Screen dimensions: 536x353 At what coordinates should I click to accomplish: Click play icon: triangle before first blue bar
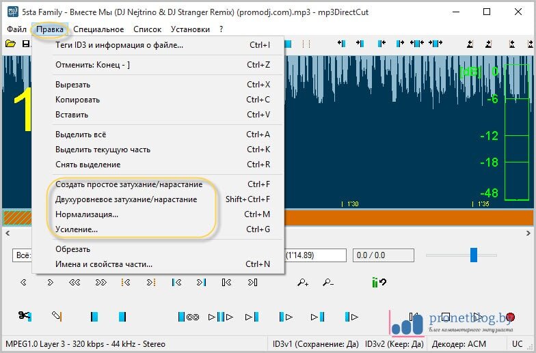click(x=252, y=317)
